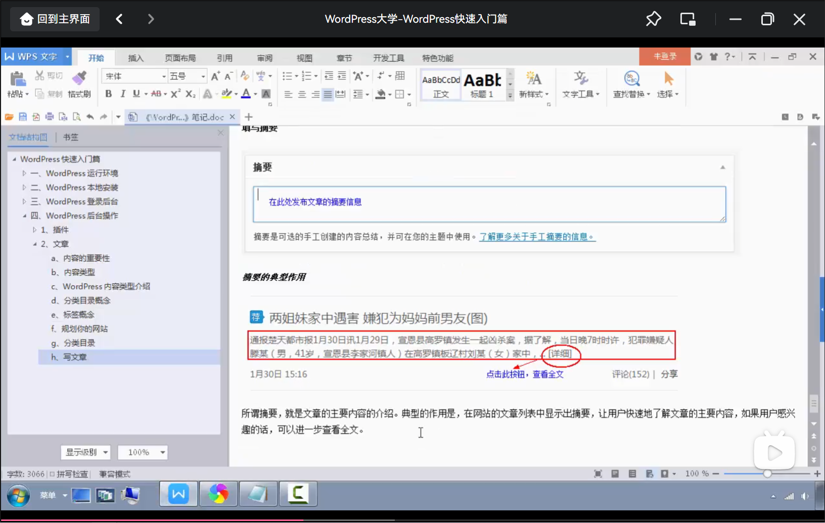Screen dimensions: 825x523
Task: Apply justified text alignment
Action: click(328, 94)
